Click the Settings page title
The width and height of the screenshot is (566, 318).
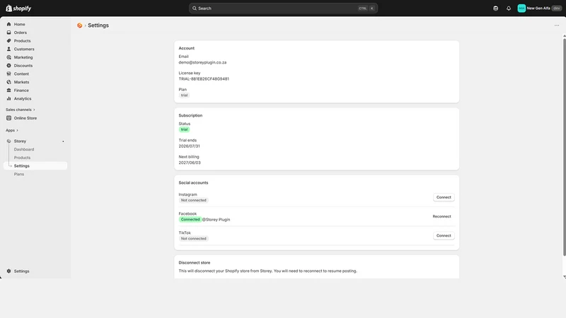[98, 25]
